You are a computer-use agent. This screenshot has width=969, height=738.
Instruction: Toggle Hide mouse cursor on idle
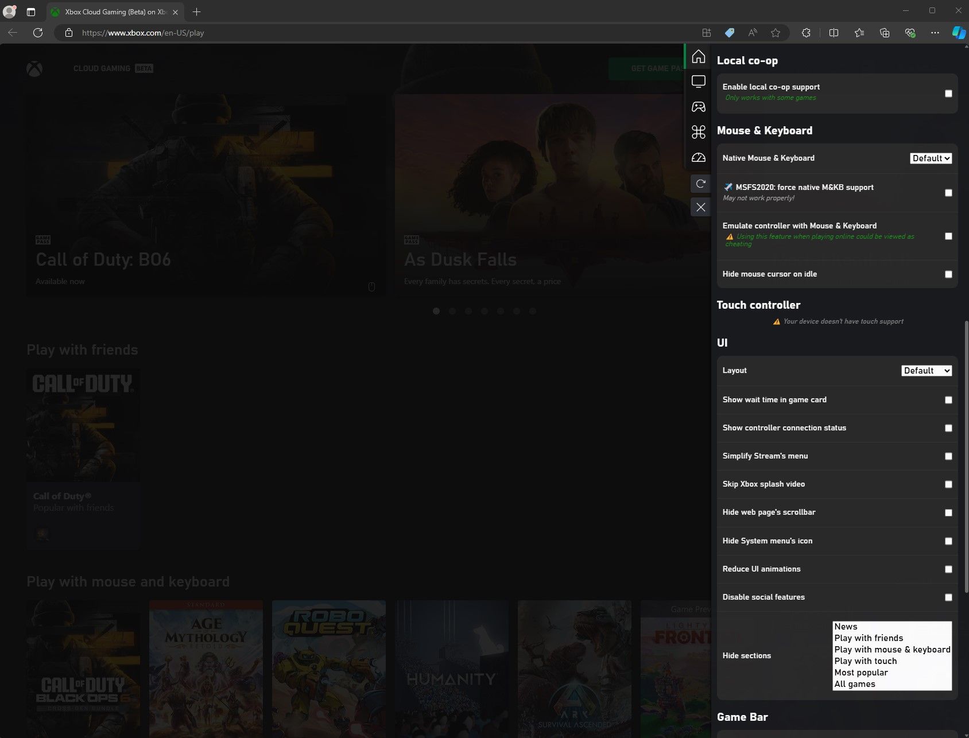point(948,274)
